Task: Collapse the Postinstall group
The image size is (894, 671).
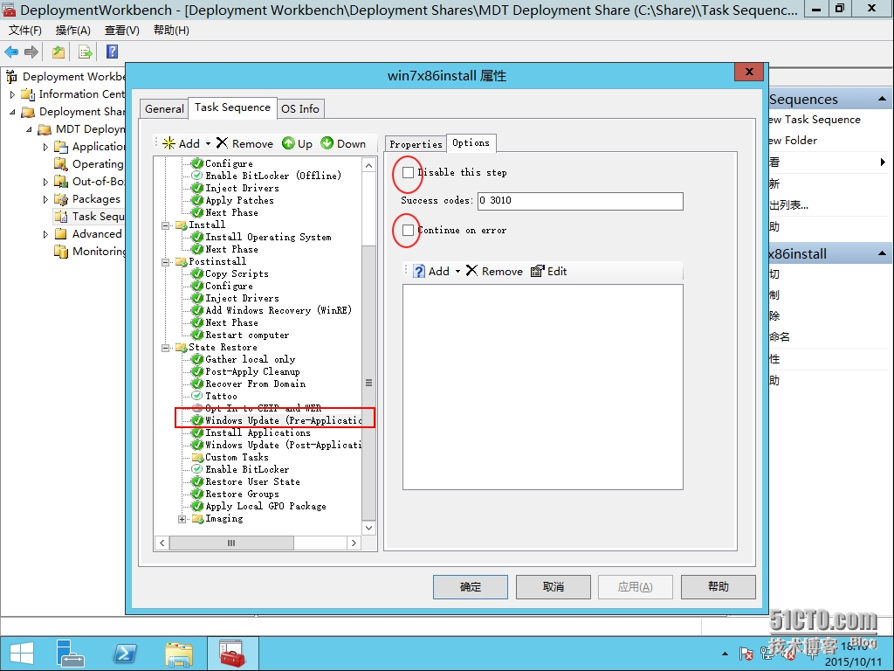Action: [165, 262]
